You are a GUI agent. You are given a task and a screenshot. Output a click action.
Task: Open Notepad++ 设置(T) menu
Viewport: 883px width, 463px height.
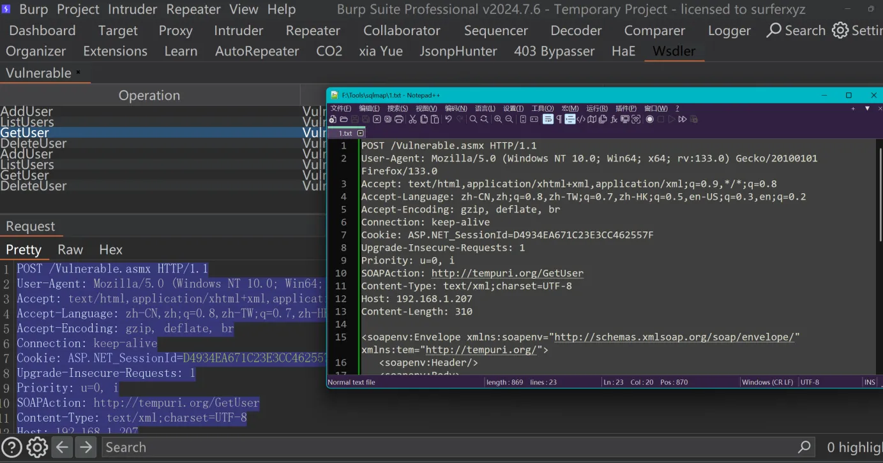tap(513, 108)
